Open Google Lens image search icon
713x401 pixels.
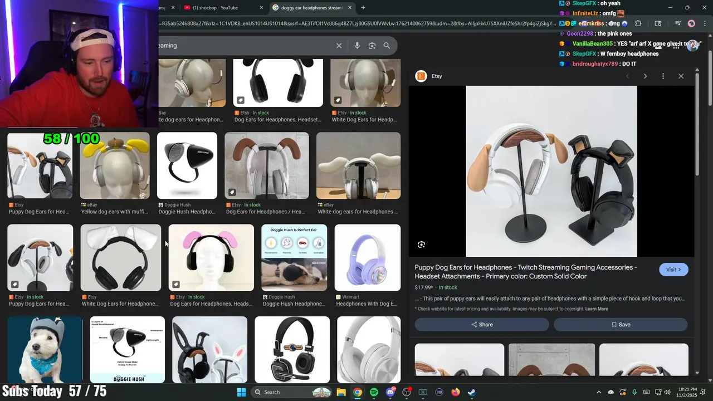pos(372,46)
